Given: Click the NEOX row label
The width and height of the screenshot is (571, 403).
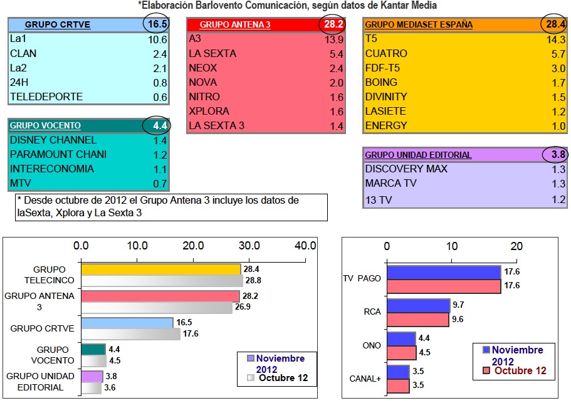Looking at the screenshot, I should click(x=203, y=68).
